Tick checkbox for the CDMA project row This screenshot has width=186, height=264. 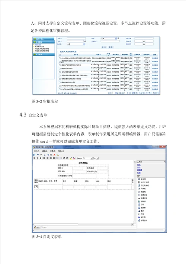(x=60, y=58)
